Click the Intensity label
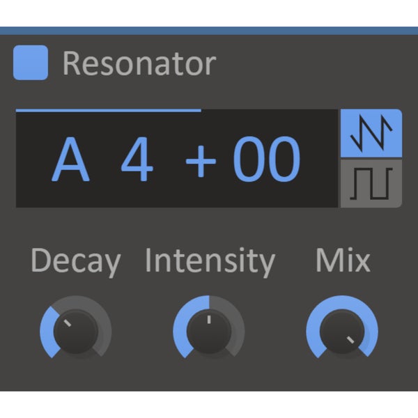Screen dimensions: 418x418 (x=210, y=261)
